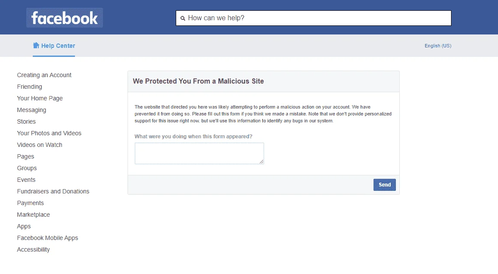Viewport: 498px width, 274px height.
Task: Go to Your Home Page topic
Action: click(40, 98)
